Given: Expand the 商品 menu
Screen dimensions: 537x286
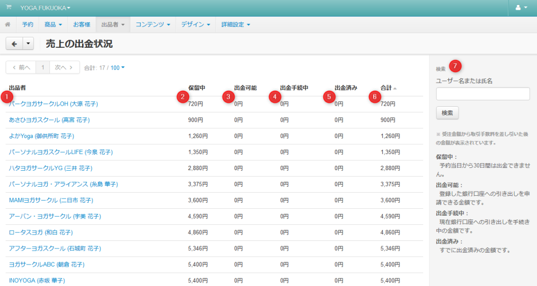Looking at the screenshot, I should pyautogui.click(x=53, y=25).
